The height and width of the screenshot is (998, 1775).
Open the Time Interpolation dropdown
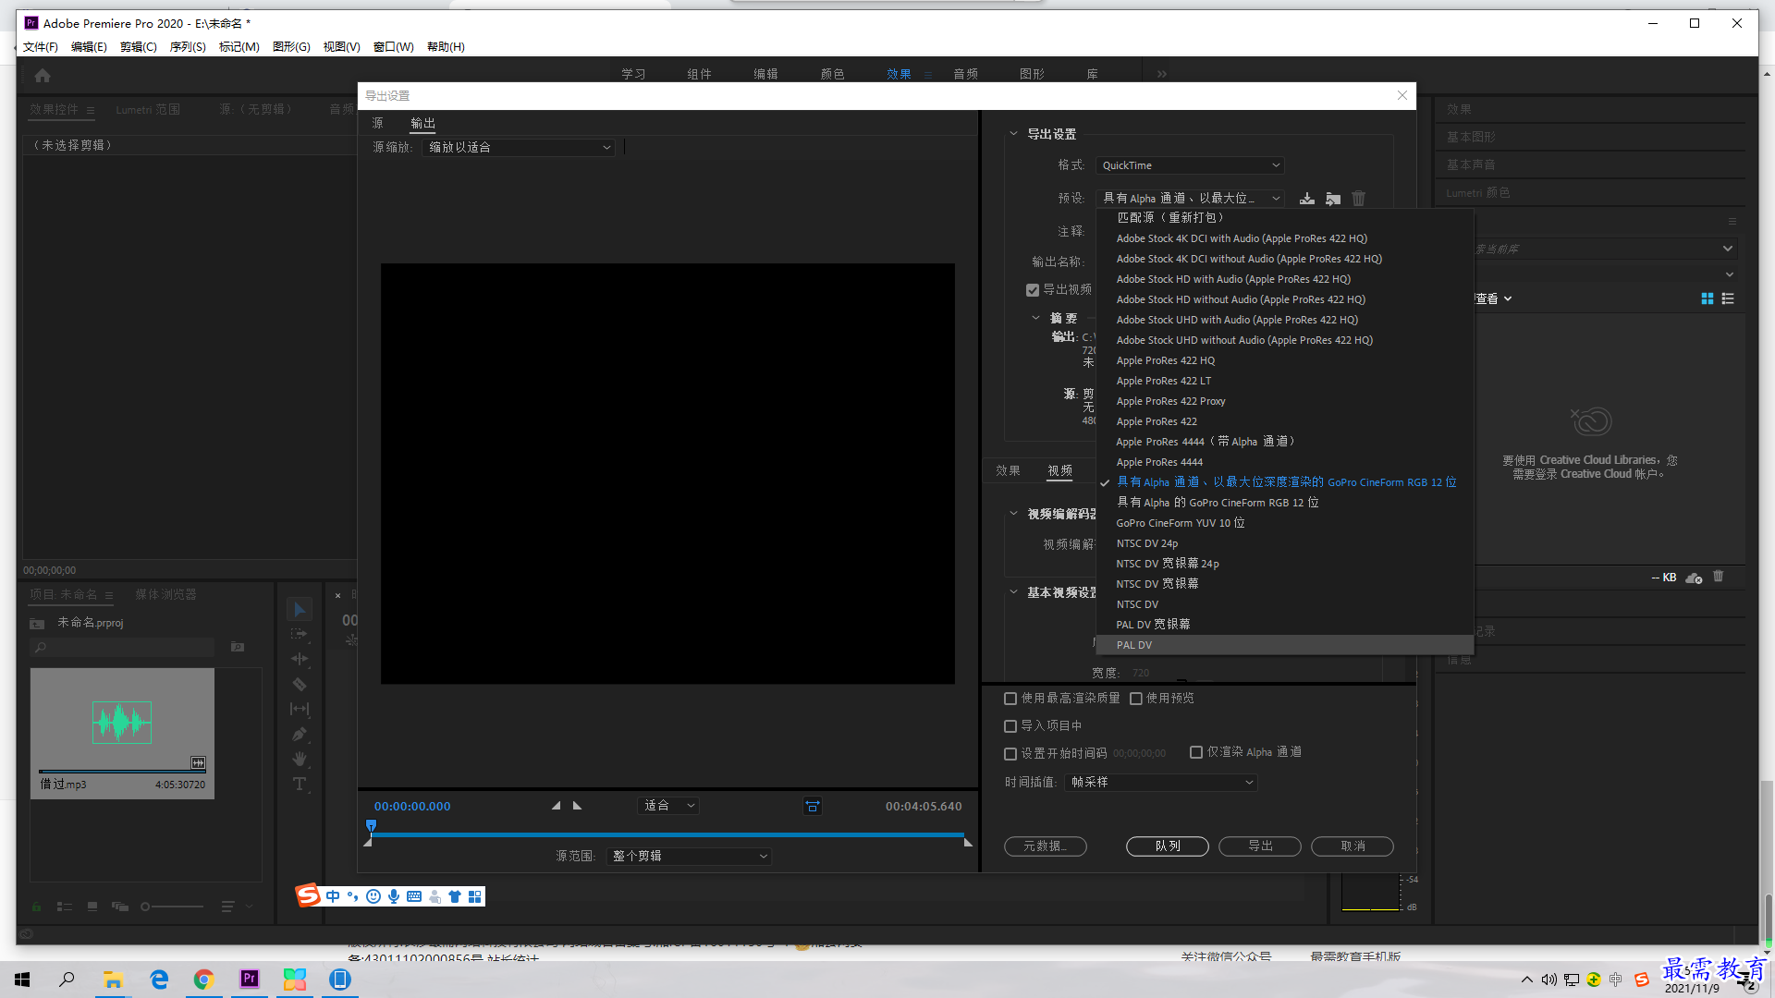[1161, 783]
